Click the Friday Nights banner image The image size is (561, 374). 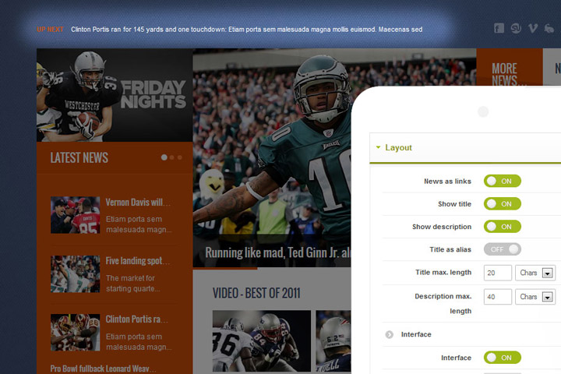click(115, 95)
